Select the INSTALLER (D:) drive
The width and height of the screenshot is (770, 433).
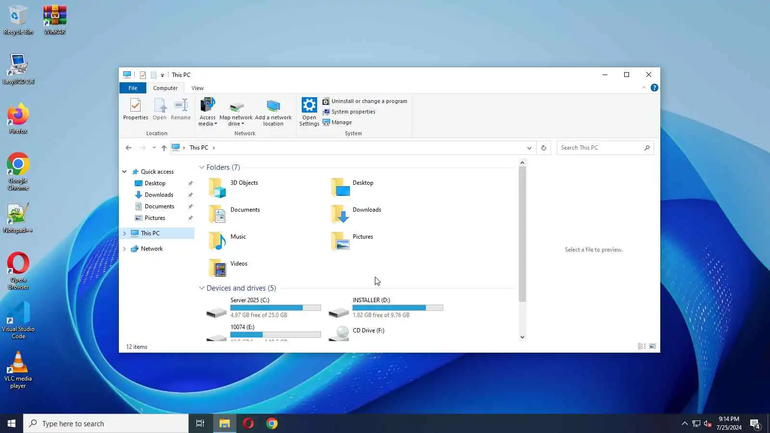pyautogui.click(x=386, y=308)
